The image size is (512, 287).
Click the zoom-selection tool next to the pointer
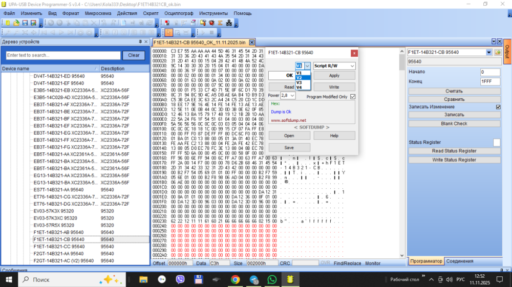point(177,33)
